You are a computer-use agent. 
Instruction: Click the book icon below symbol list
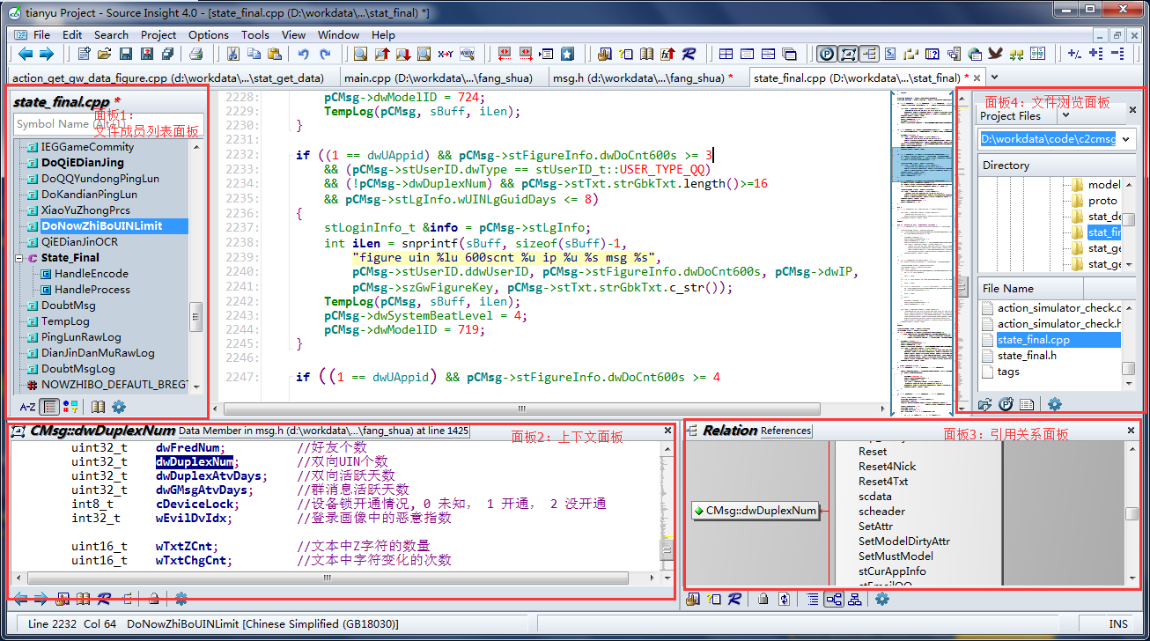tap(100, 407)
